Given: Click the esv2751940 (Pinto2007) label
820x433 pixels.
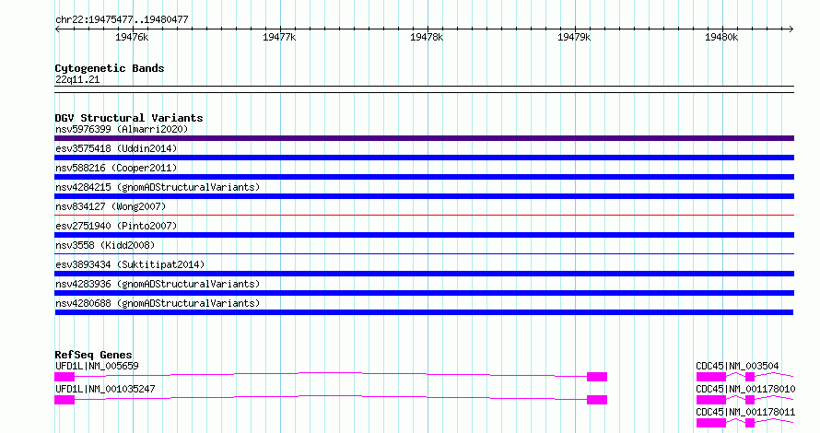Looking at the screenshot, I should click(x=116, y=226).
